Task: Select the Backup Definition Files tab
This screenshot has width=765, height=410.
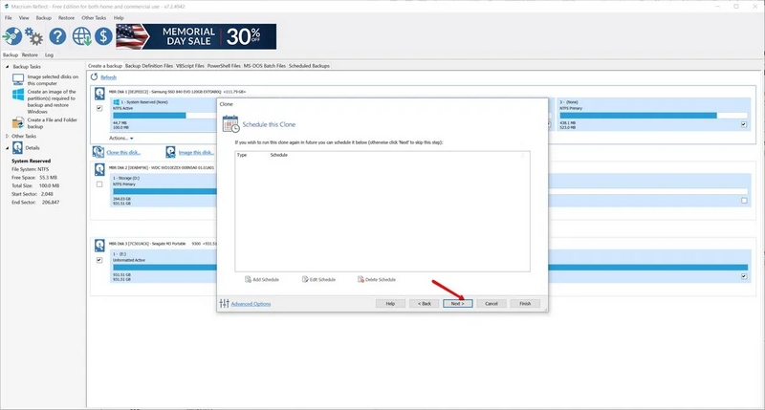Action: pyautogui.click(x=149, y=66)
